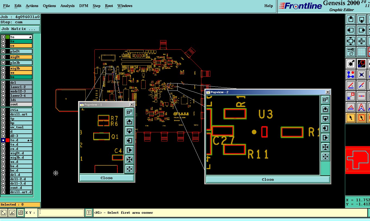This screenshot has width=370, height=221.
Task: Check the box next to 'sig3b'
Action: tap(3, 68)
